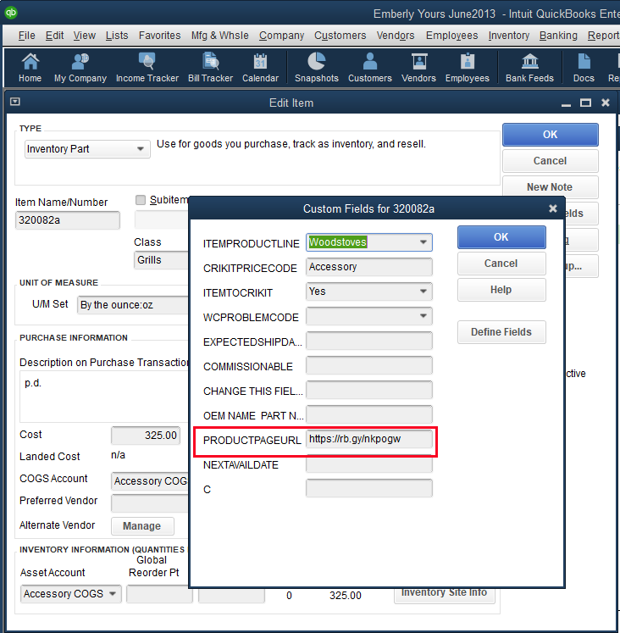Viewport: 620px width, 633px height.
Task: Click the My Company toolbar icon
Action: click(x=80, y=68)
